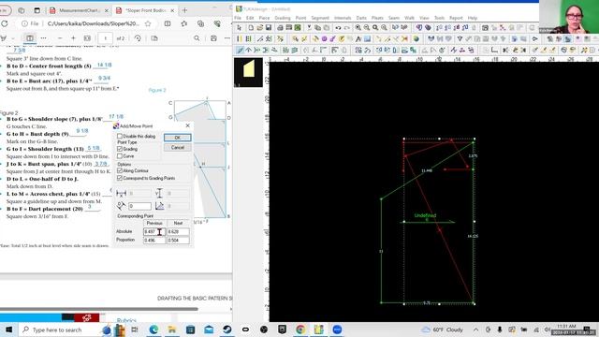Open Microsoft Edge from the taskbar
This screenshot has width=599, height=337.
point(153,330)
